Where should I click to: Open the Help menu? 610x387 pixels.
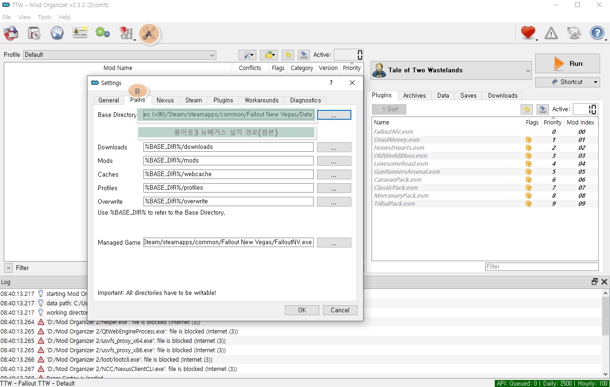[x=65, y=17]
